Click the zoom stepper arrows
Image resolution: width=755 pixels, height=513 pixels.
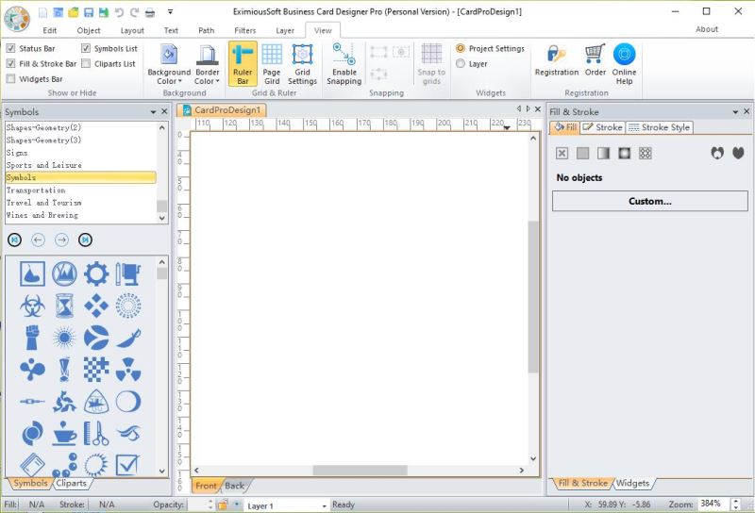pos(735,505)
